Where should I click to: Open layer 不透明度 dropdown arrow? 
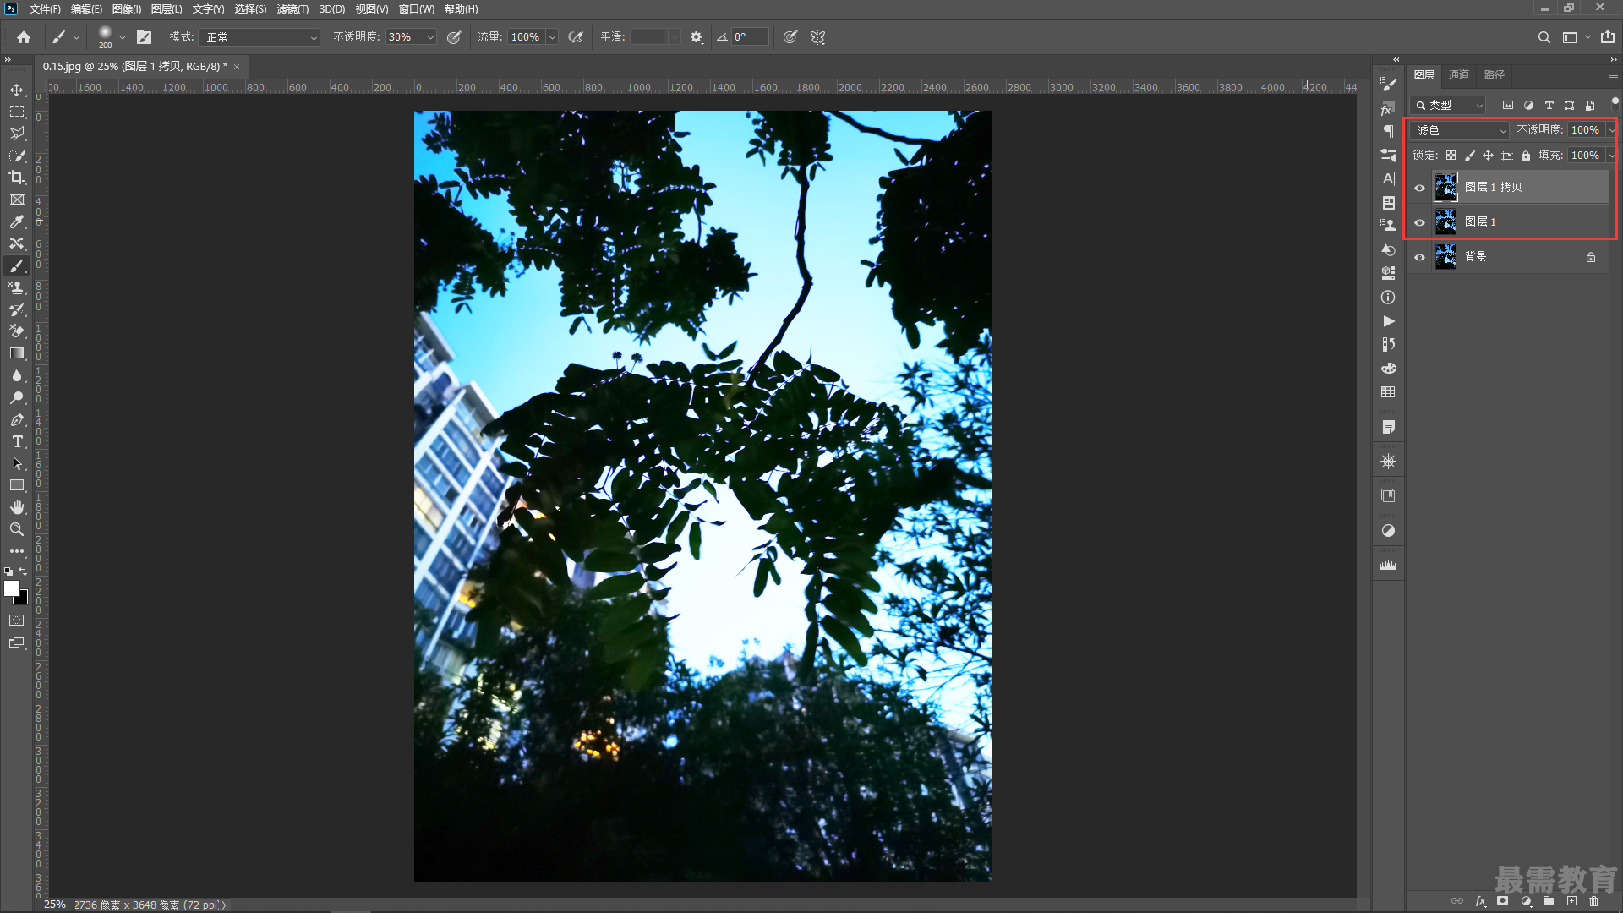tap(1612, 130)
